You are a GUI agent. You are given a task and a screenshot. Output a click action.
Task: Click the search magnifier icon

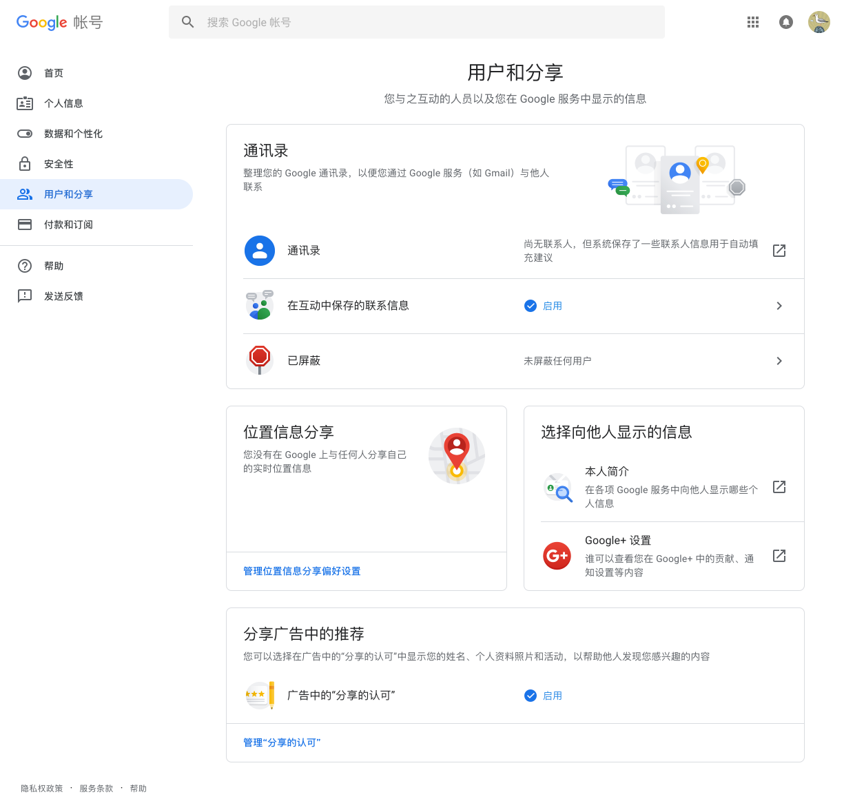188,22
